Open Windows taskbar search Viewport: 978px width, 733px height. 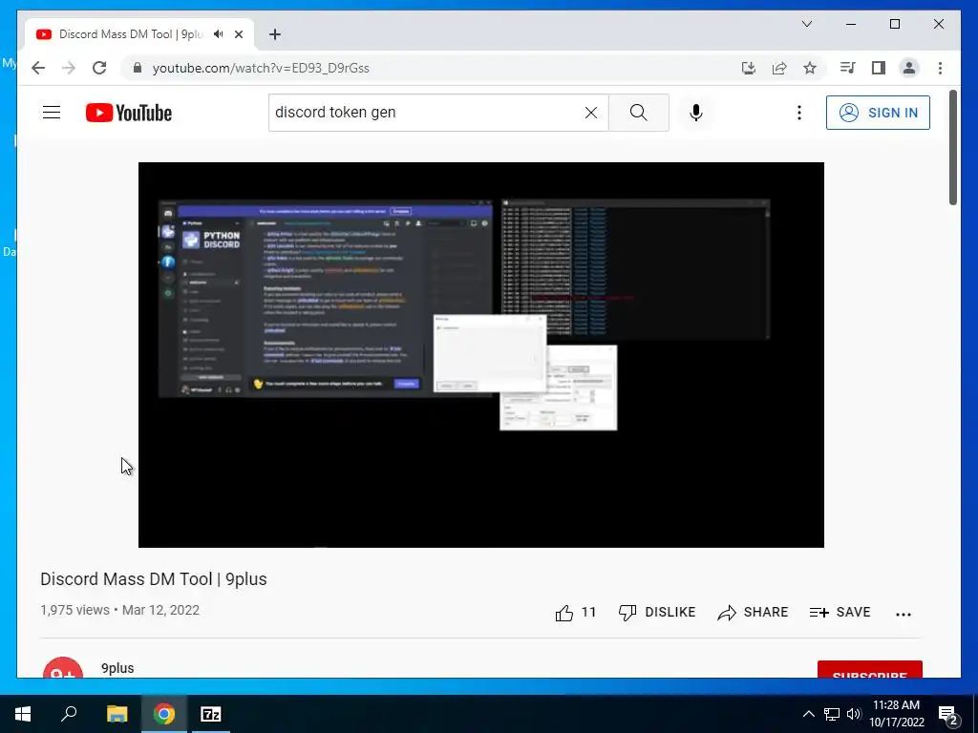pyautogui.click(x=69, y=714)
